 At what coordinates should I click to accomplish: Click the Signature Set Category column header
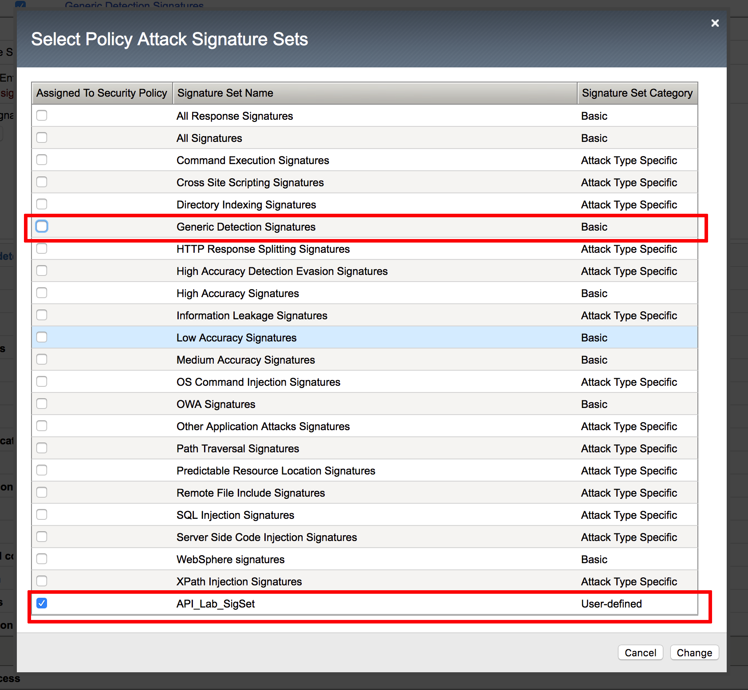click(638, 93)
